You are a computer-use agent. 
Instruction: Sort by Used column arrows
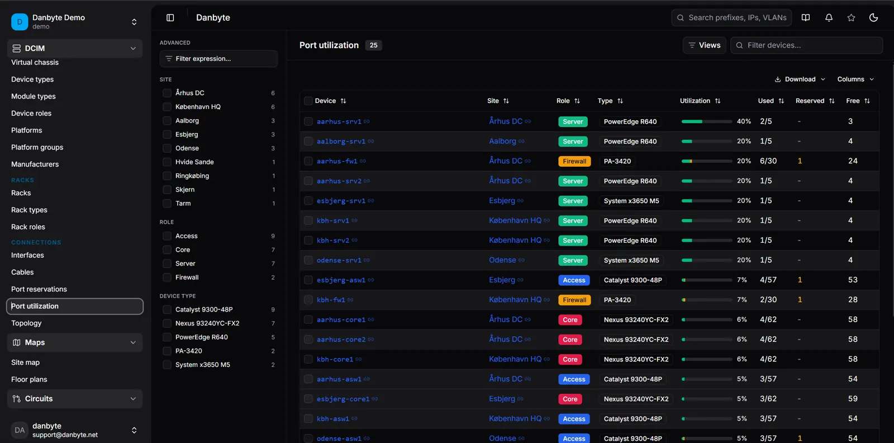781,101
